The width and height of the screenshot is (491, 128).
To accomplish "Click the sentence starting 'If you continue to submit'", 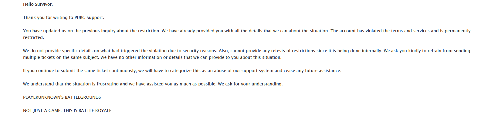I will pos(182,71).
